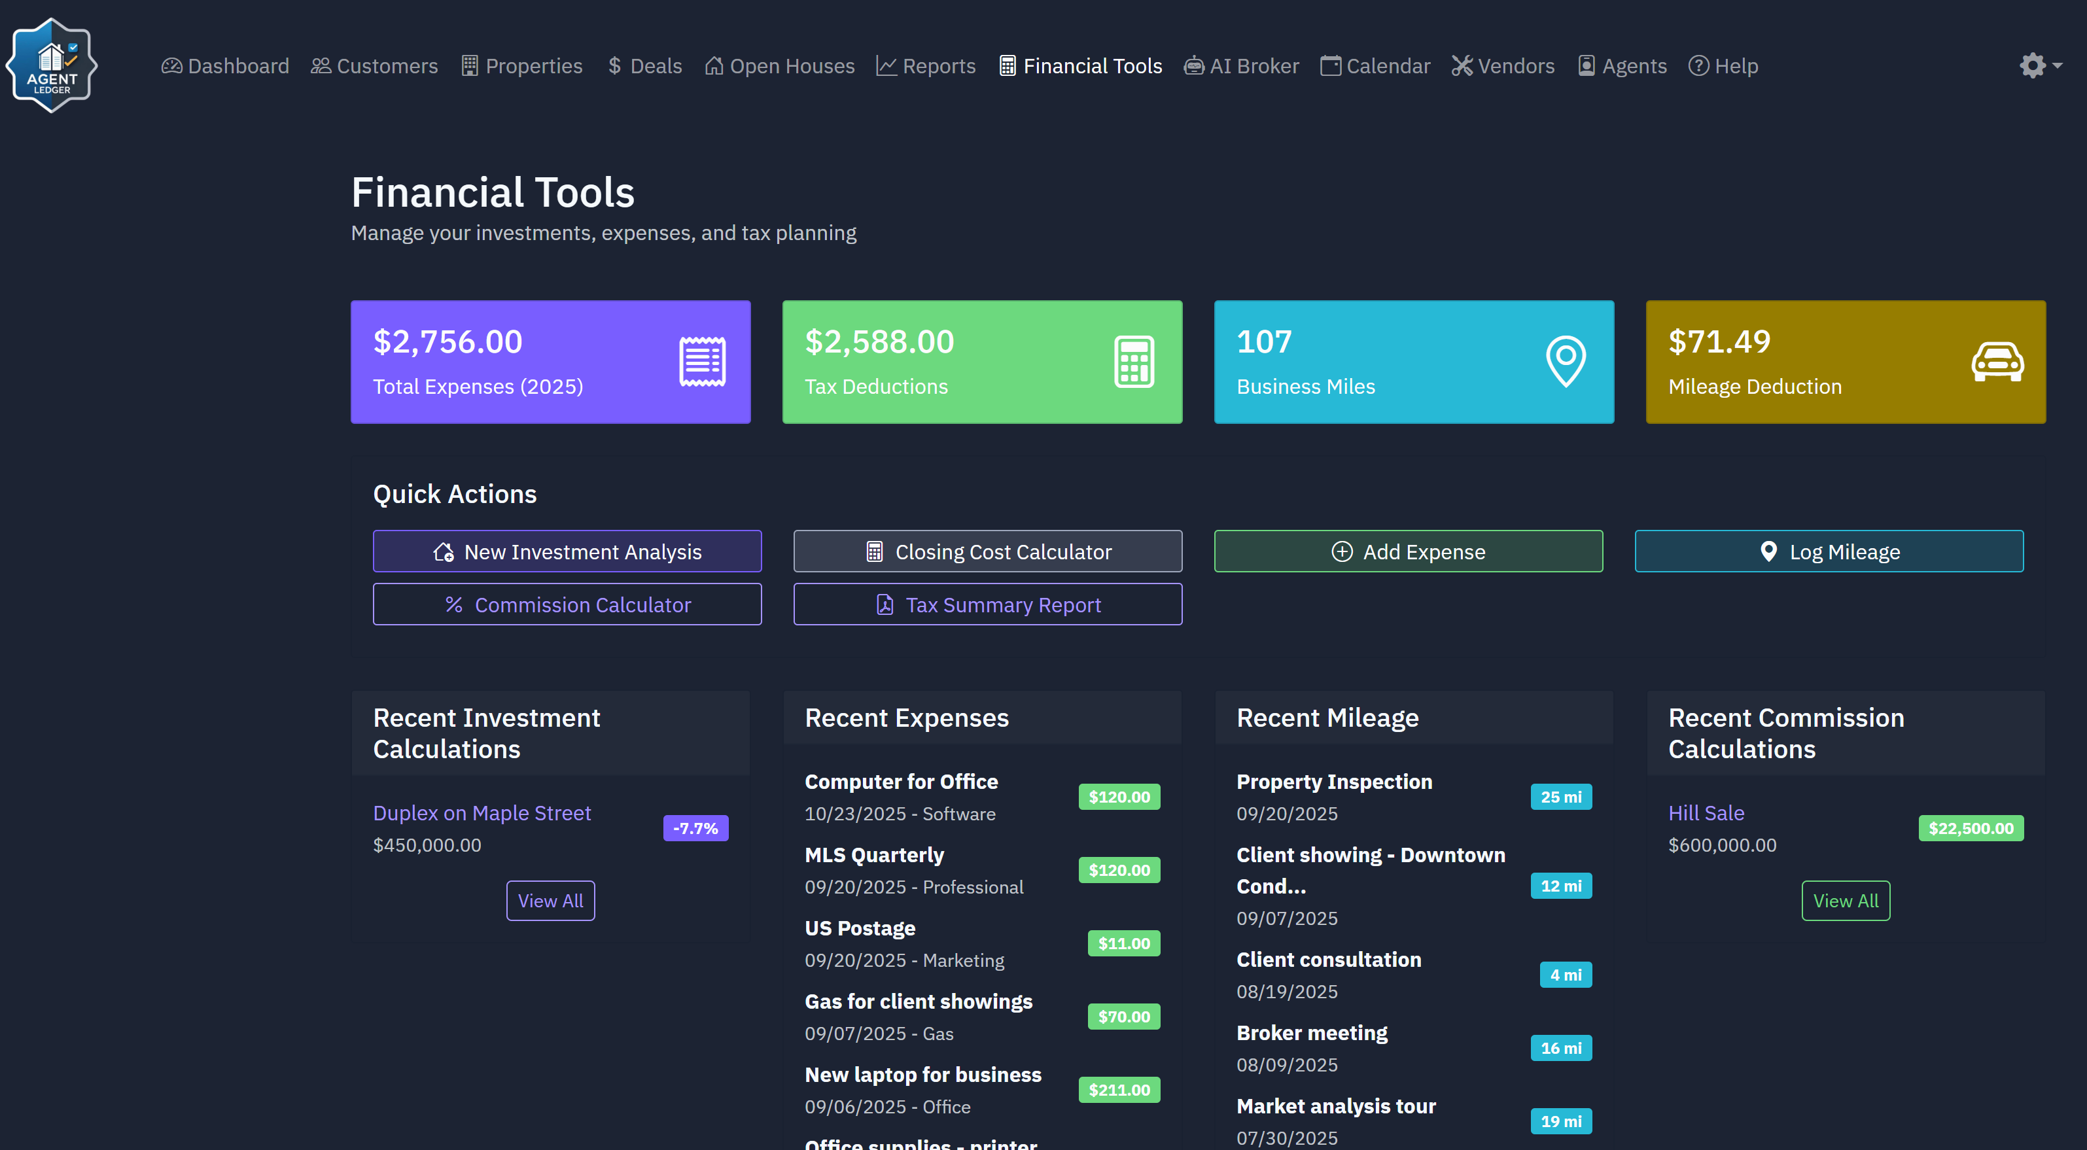2087x1150 pixels.
Task: Open the Closing Cost Calculator
Action: click(x=987, y=551)
